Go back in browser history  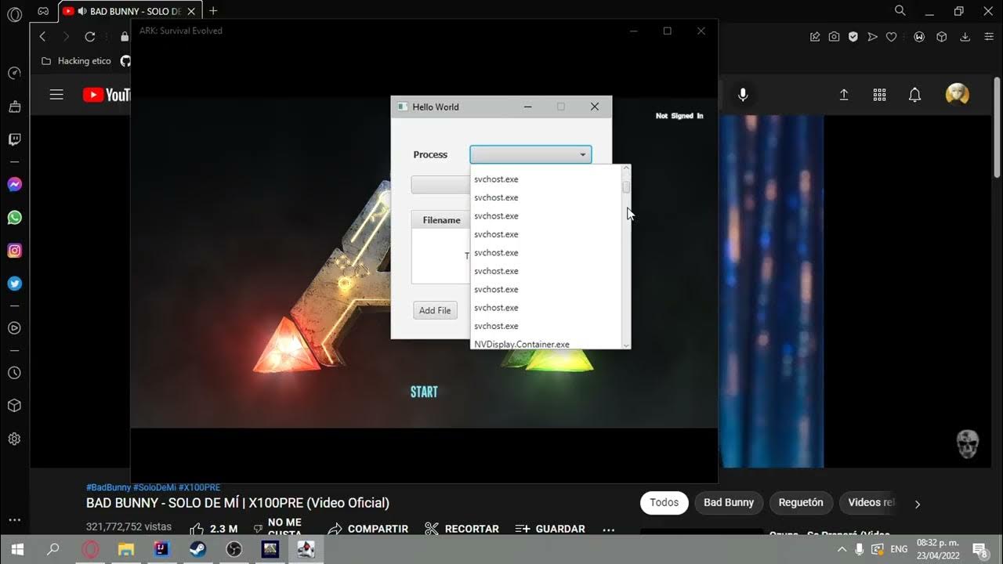point(42,37)
